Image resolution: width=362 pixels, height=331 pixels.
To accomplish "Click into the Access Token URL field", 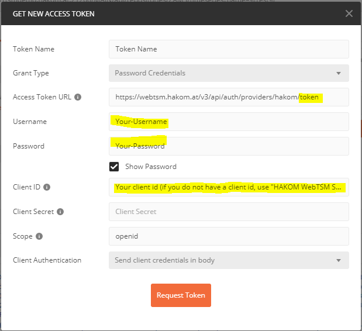I will [229, 97].
